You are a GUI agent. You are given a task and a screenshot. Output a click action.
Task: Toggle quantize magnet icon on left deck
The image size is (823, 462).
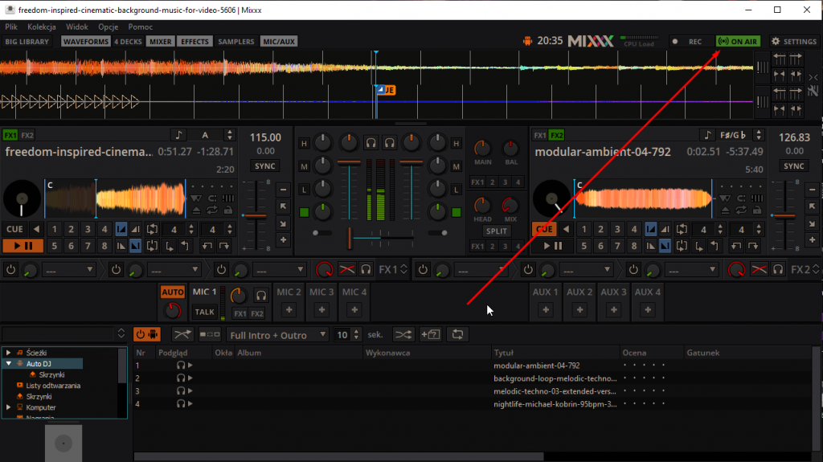pos(212,198)
